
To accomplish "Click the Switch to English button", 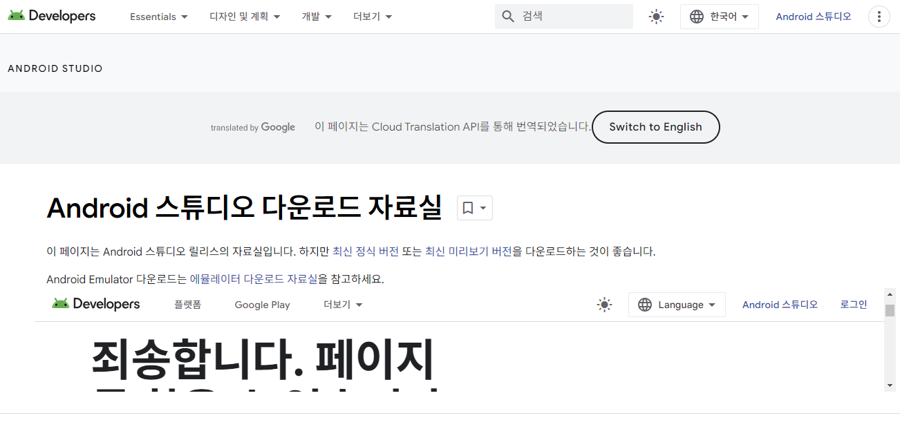I will pos(655,127).
